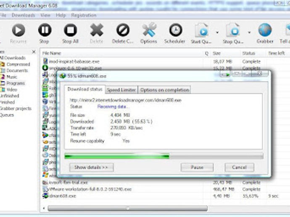Viewport: 290px width, 217px height.
Task: Click the 55,63% status cell
Action: click(x=250, y=196)
